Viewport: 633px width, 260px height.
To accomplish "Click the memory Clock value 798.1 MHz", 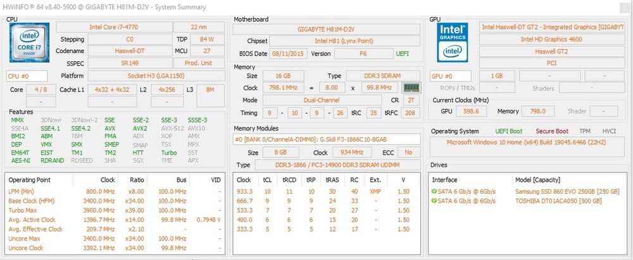I will click(283, 88).
